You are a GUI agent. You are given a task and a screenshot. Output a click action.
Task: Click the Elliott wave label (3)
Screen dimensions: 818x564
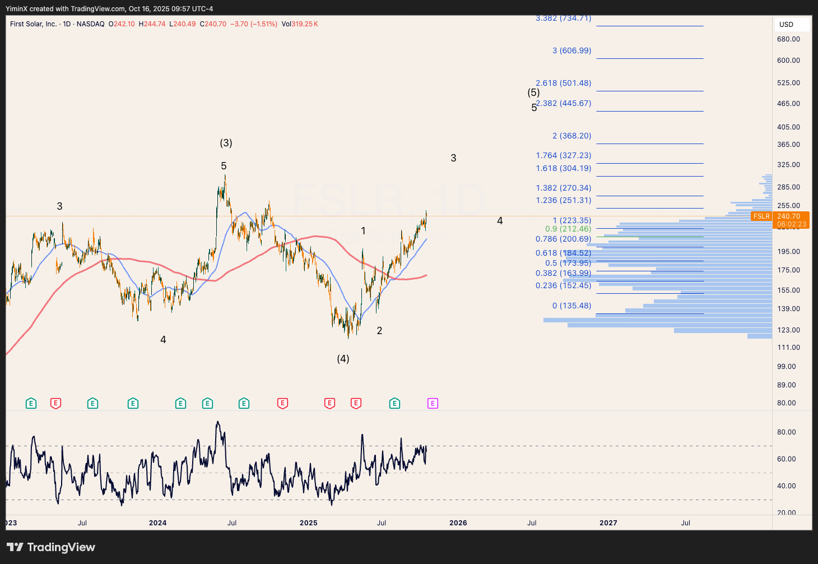click(226, 143)
